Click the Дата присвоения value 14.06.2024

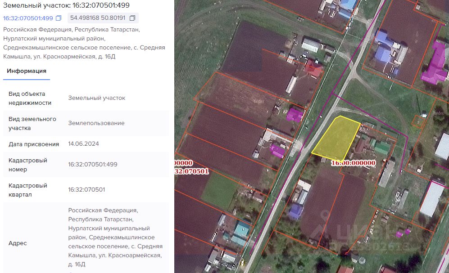pos(83,144)
